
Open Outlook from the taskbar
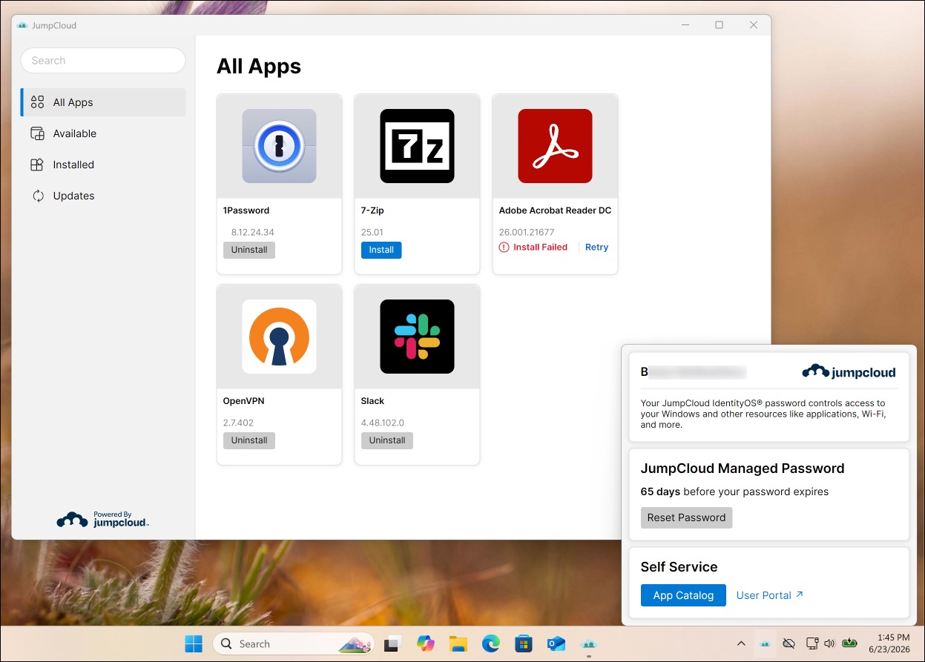pyautogui.click(x=556, y=643)
